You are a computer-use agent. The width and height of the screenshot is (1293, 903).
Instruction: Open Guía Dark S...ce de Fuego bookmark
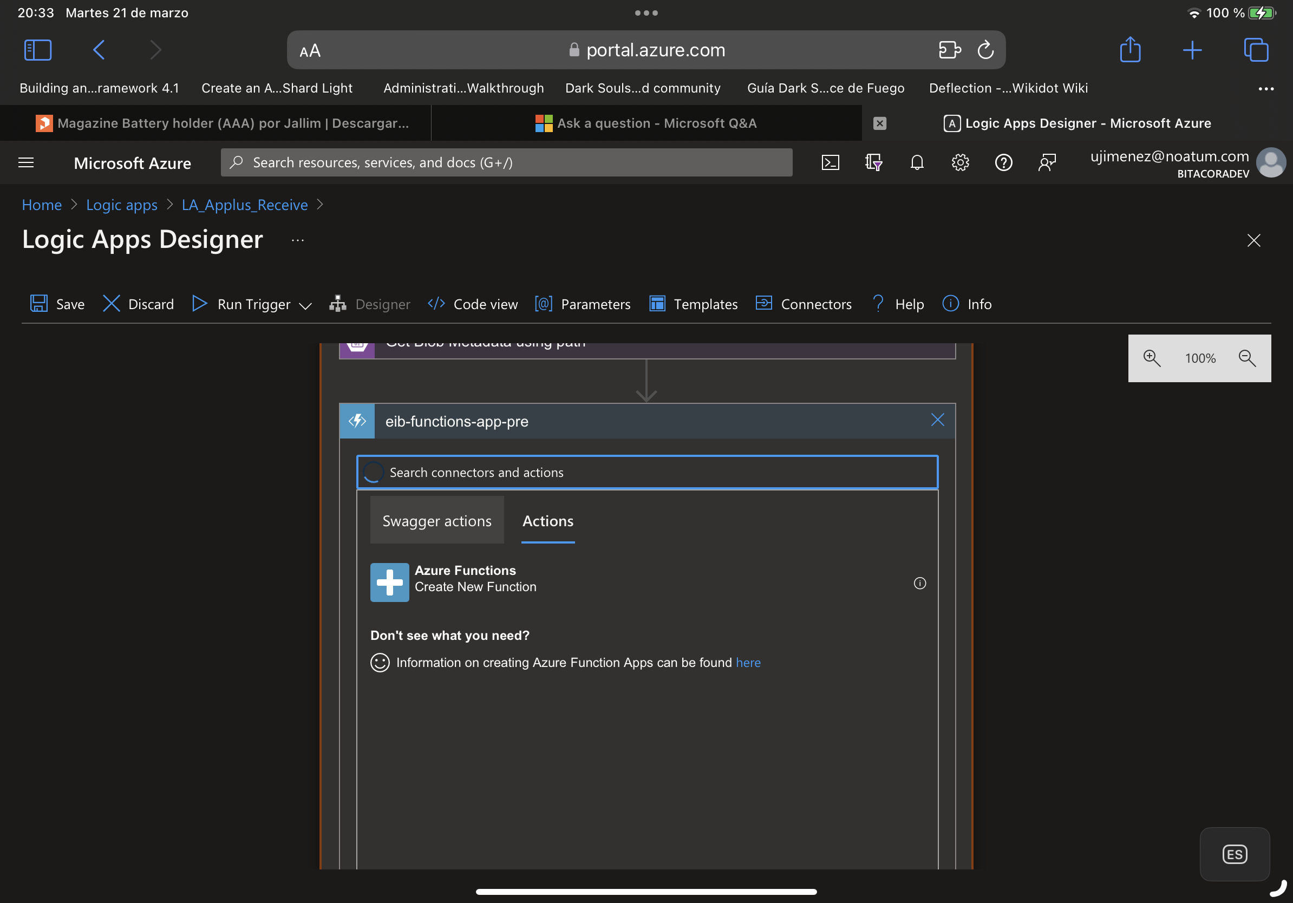pos(826,88)
